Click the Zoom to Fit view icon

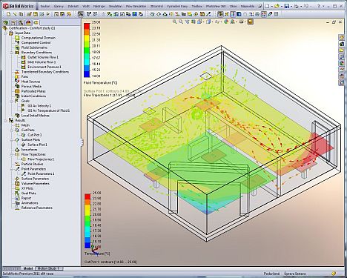coord(175,21)
